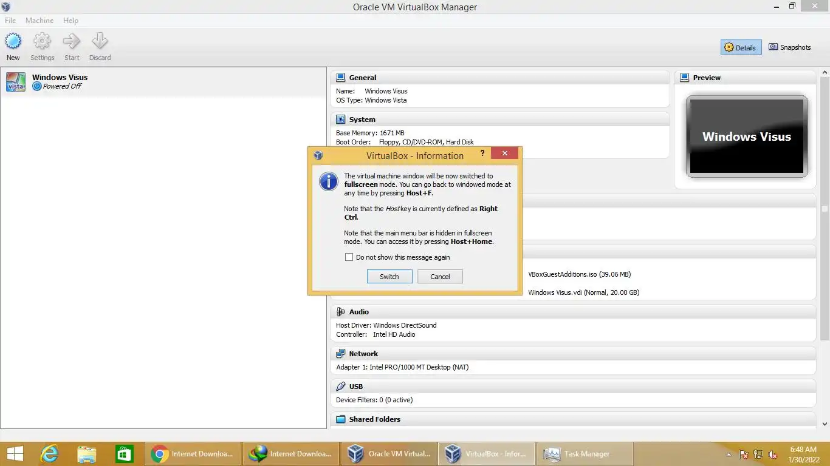Click 'VBoxGuestAdditions.iso (39.06 MB)' text

point(579,274)
